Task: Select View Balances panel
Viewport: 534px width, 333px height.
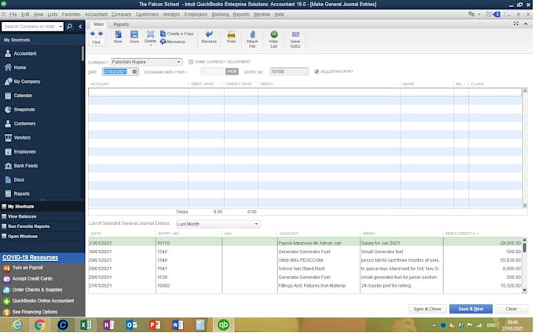Action: coord(22,216)
